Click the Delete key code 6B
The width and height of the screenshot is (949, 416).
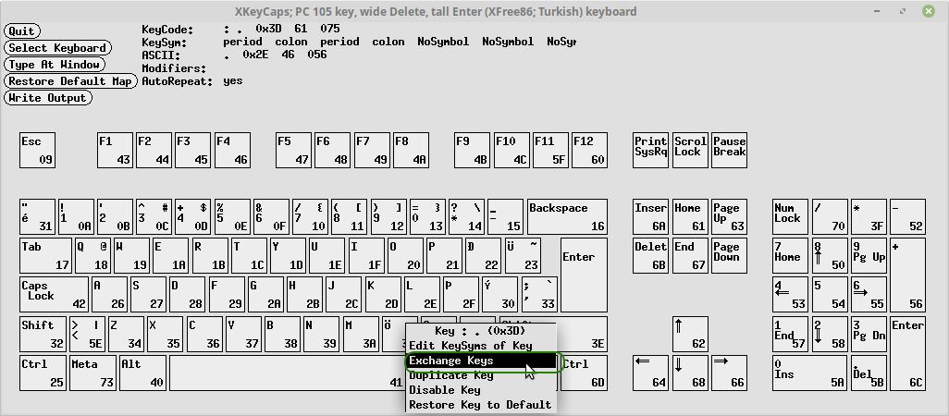click(650, 256)
